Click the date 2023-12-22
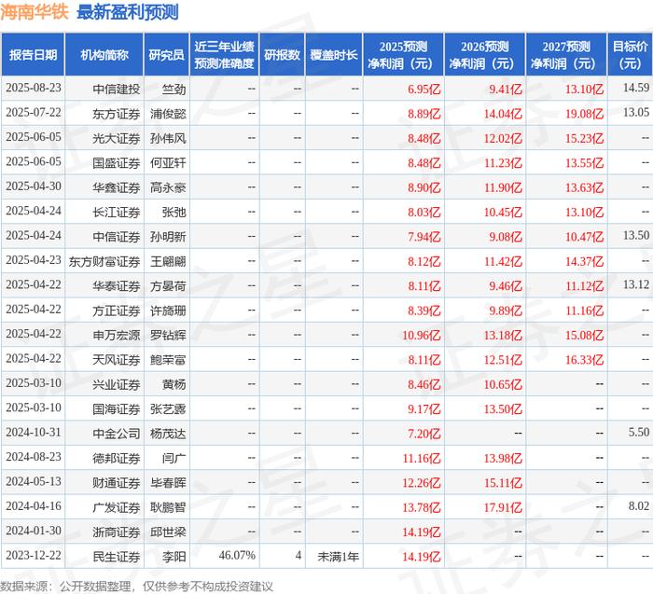 point(34,555)
